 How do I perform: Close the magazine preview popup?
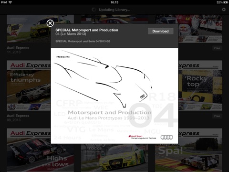click(50, 23)
